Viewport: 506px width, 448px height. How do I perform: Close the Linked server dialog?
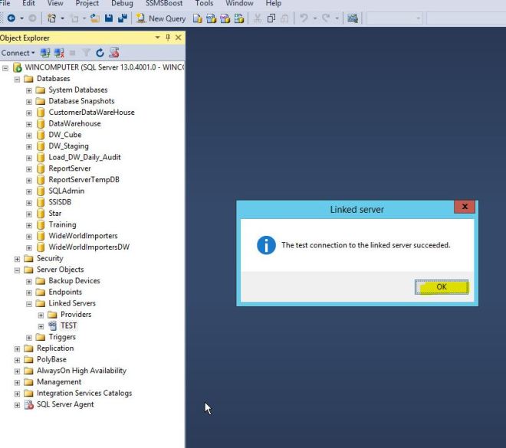464,208
